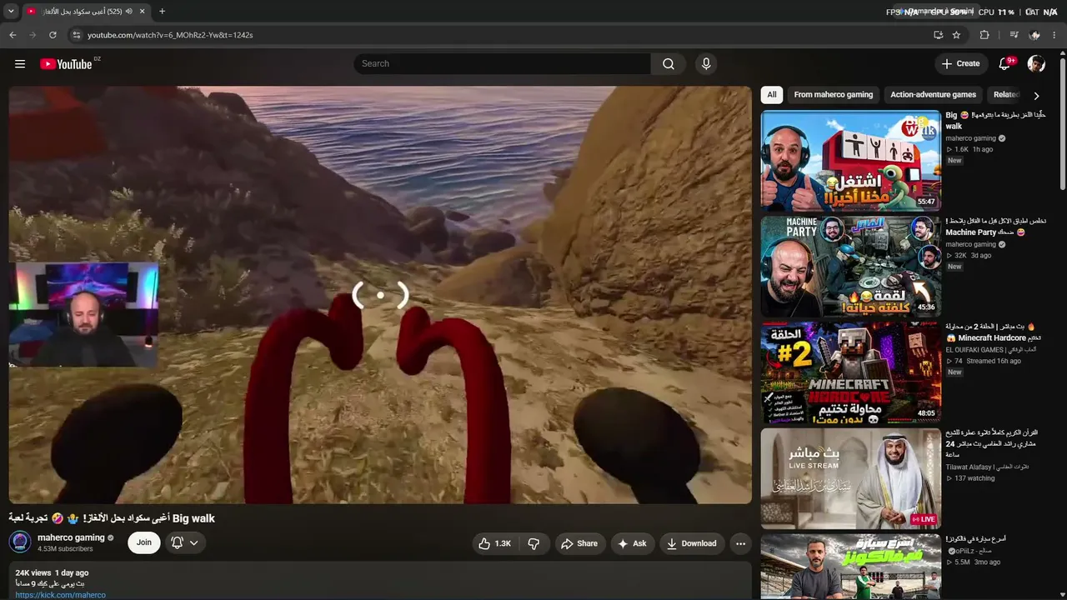Screen dimensions: 1067x600
Task: Download the video
Action: coord(692,543)
